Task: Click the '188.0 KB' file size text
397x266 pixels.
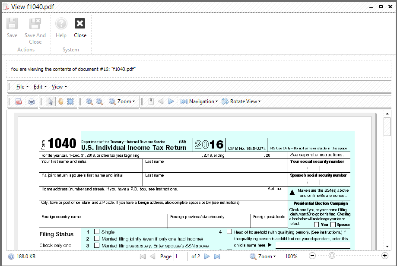Action: pos(26,256)
